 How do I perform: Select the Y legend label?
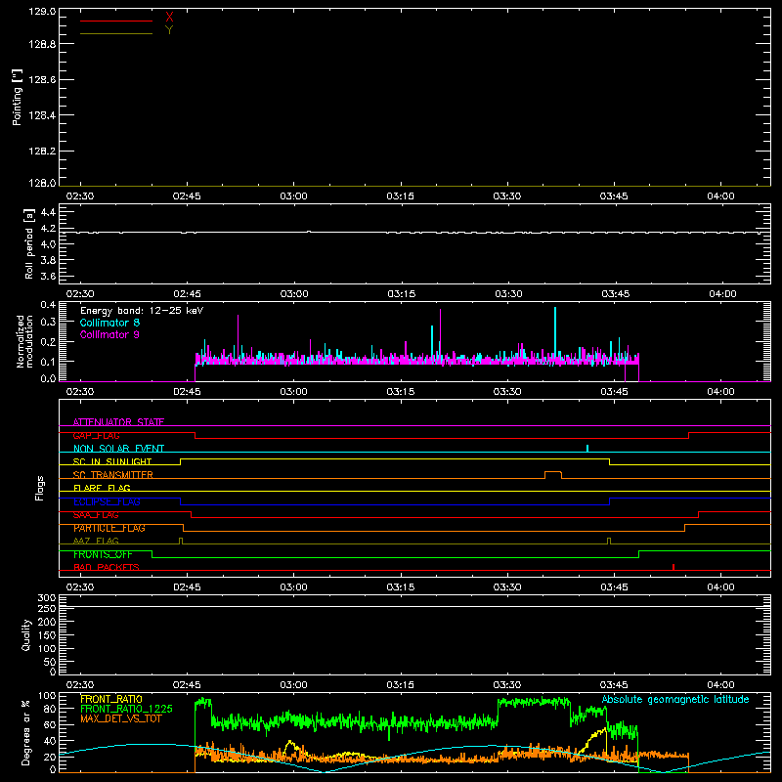click(169, 30)
